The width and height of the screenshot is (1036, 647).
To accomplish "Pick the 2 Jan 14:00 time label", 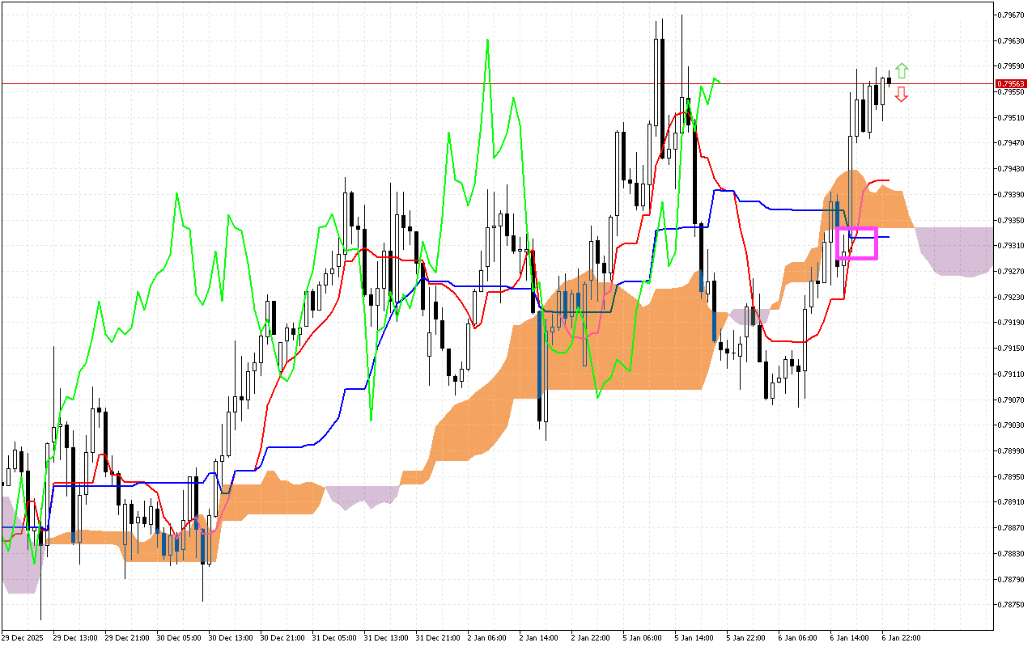I will pos(538,638).
